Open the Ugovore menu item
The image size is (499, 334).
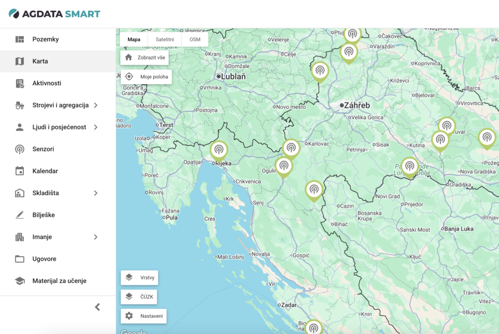[58, 259]
